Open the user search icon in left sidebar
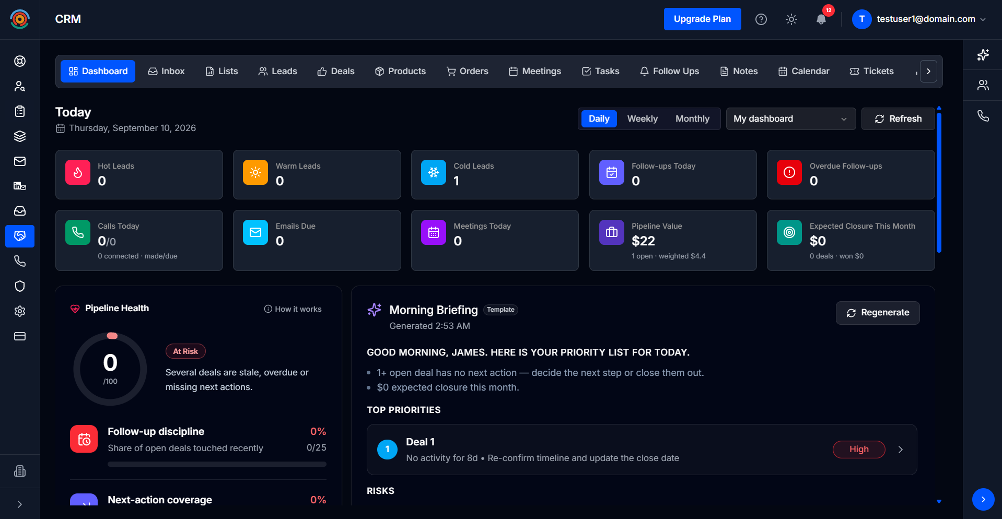Viewport: 1002px width, 519px height. (20, 86)
